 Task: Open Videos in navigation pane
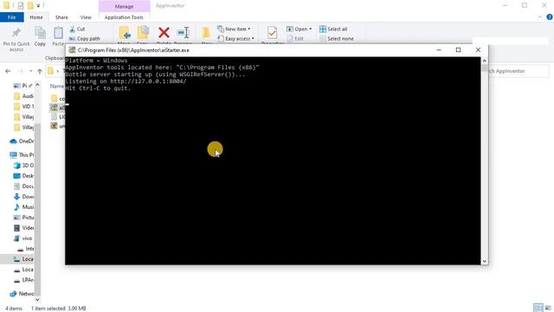23,228
